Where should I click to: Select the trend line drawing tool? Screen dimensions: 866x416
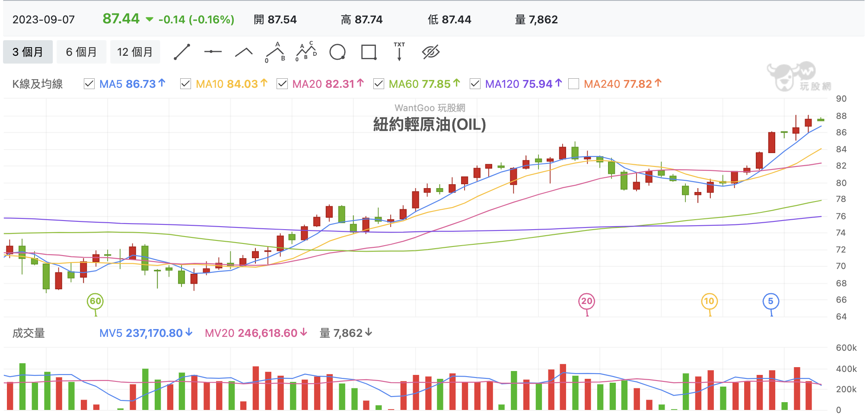pos(182,52)
